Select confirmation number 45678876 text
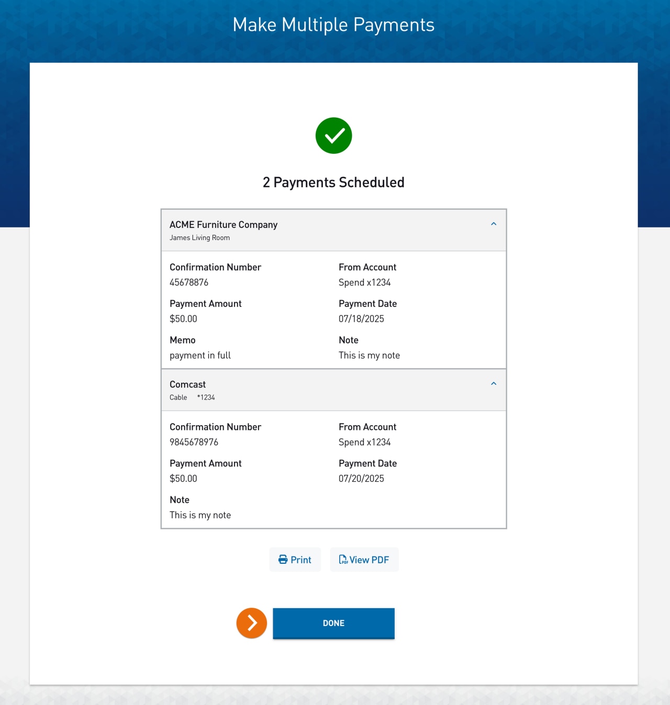Screen dimensions: 670x705 (189, 282)
